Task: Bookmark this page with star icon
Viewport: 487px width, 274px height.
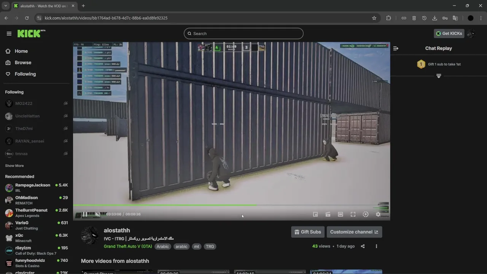Action: point(374,18)
